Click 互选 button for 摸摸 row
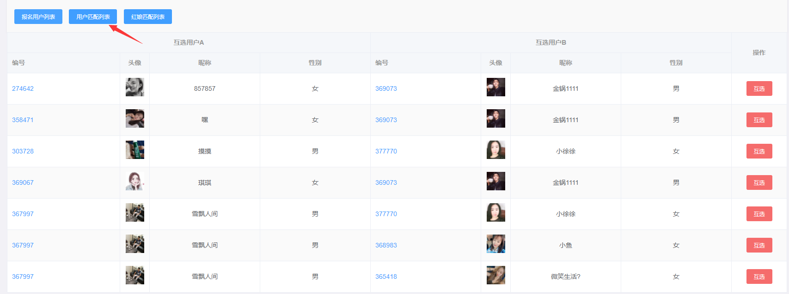The width and height of the screenshot is (789, 294). 759,151
